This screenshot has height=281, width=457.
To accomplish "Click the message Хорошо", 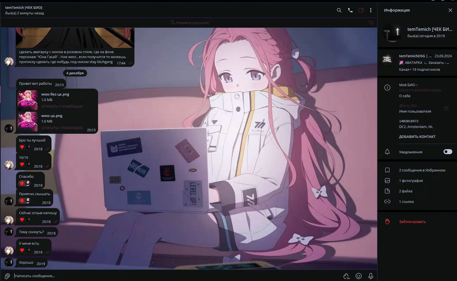I will coord(32,263).
